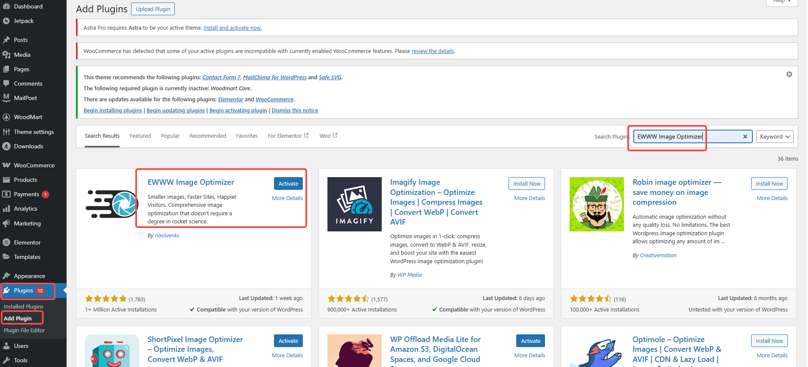Open More Details for Robin image optimizer
The width and height of the screenshot is (808, 367).
tap(772, 198)
